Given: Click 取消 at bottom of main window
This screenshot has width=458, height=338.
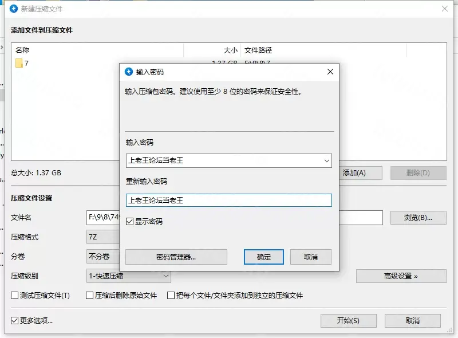Looking at the screenshot, I should coord(412,321).
